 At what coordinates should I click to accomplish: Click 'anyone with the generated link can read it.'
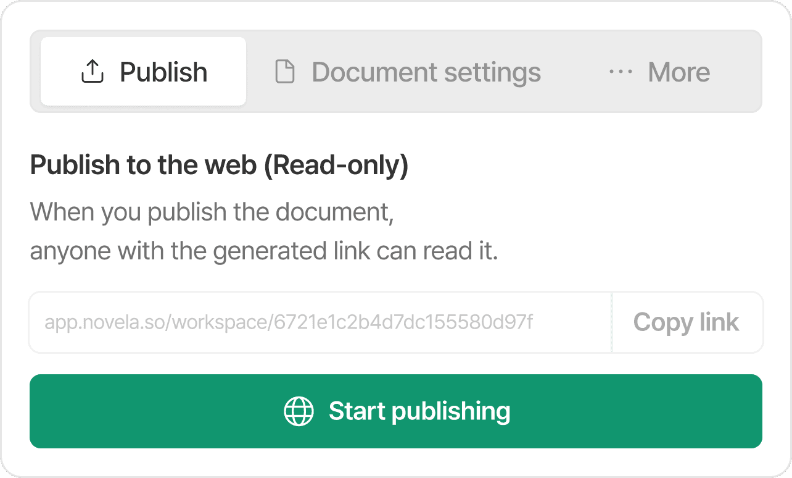coord(264,252)
